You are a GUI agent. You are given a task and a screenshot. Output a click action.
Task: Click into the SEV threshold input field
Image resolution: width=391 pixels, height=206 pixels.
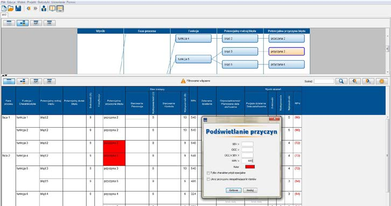tap(247, 144)
